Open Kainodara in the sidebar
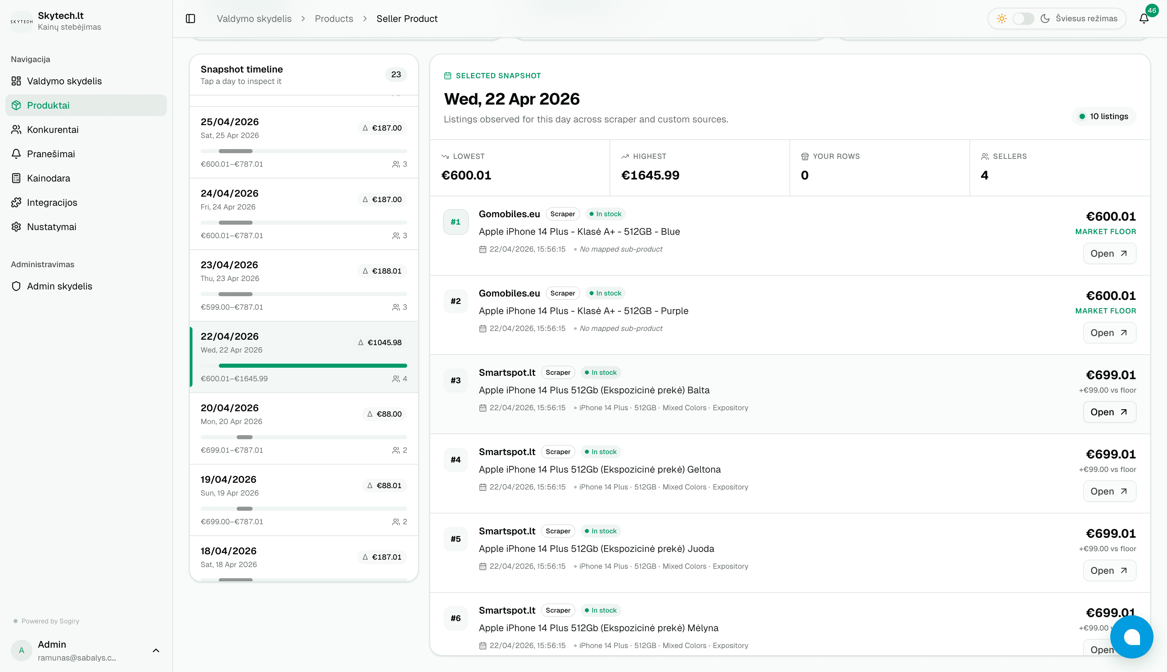 click(x=86, y=178)
